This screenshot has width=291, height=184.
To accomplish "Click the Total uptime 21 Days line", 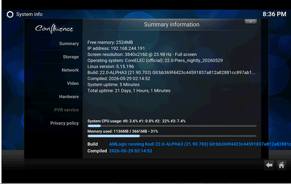I will 129,91.
